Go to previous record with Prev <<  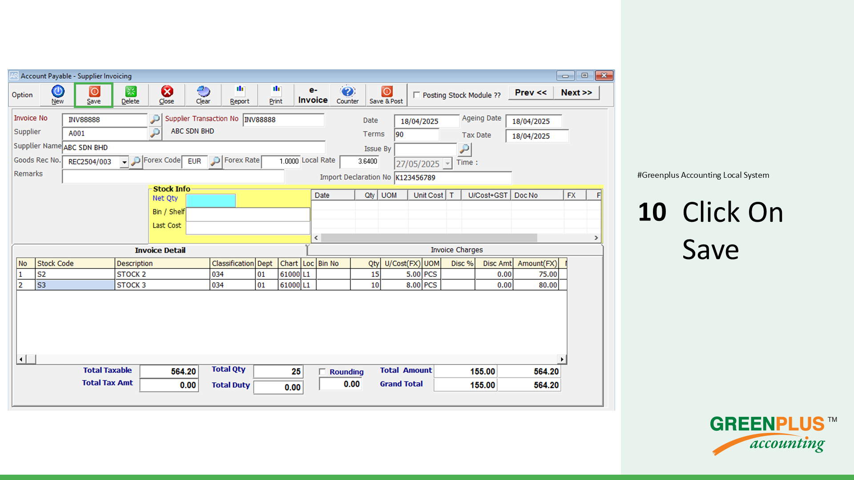(531, 92)
